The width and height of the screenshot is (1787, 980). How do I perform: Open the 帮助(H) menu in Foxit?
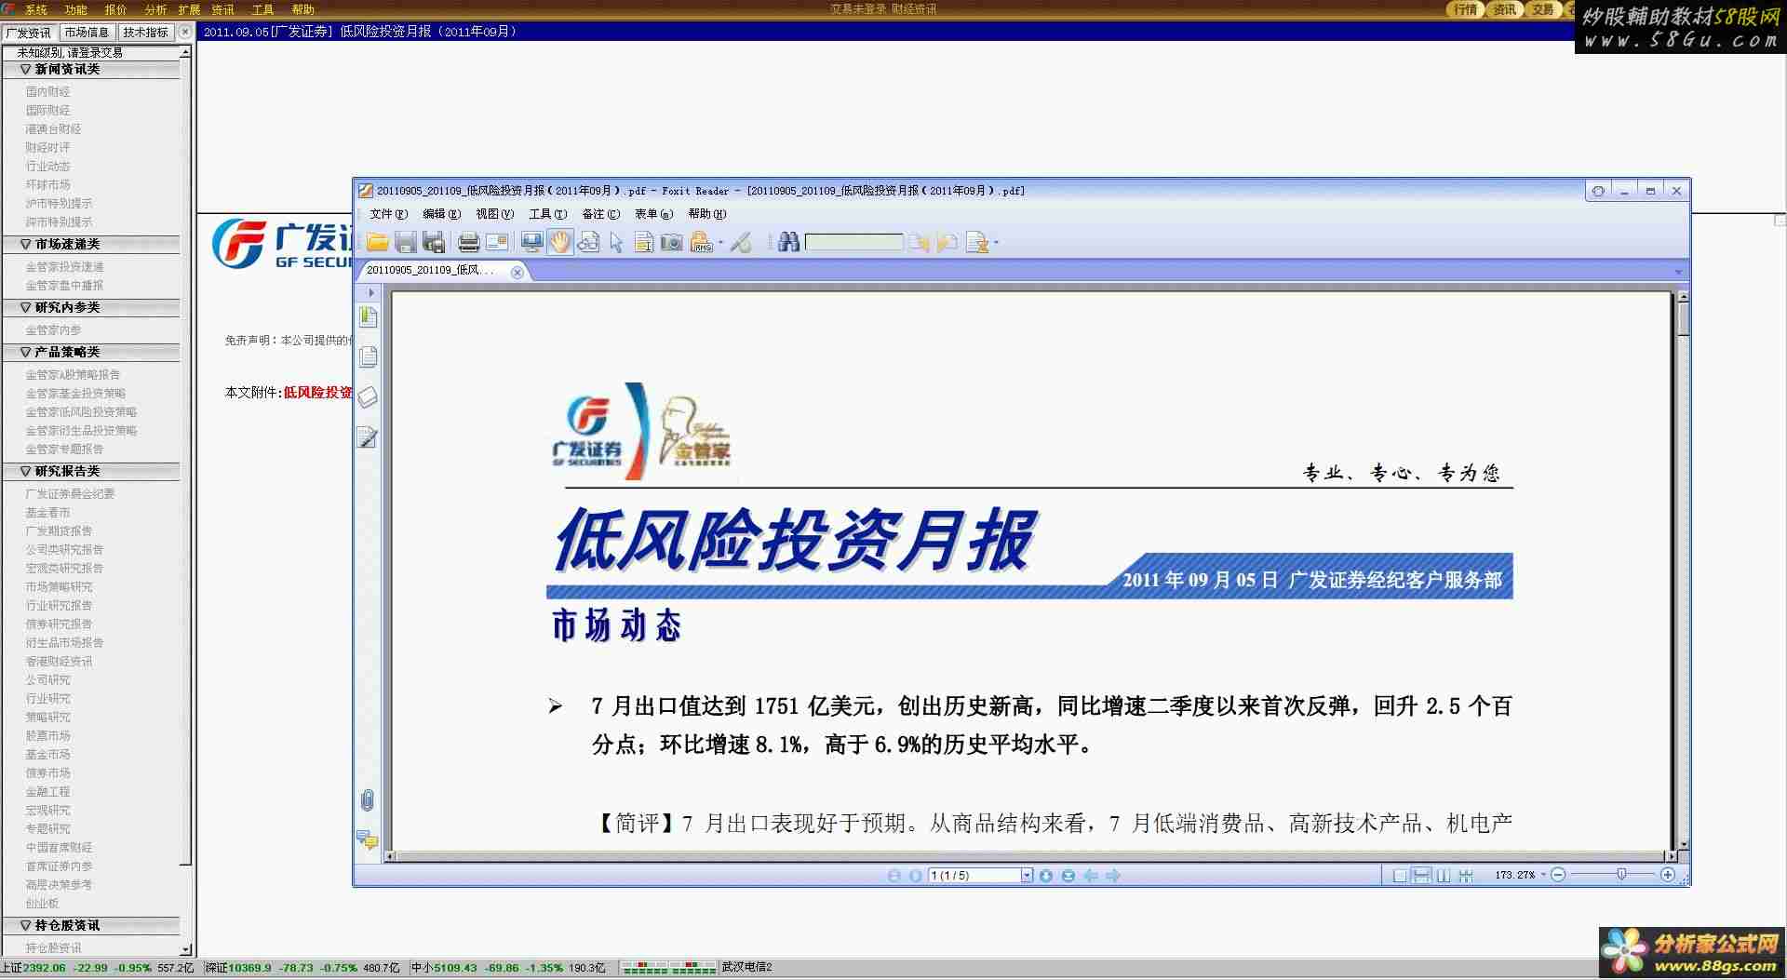tap(706, 214)
